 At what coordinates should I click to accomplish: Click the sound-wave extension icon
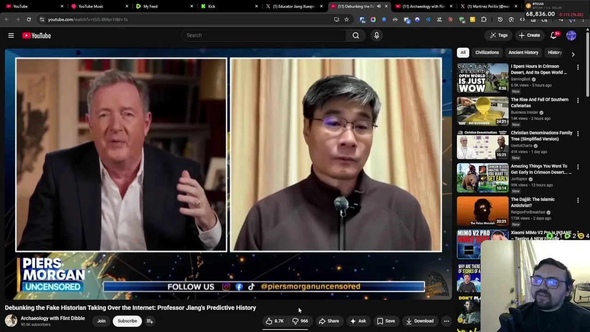point(428,19)
